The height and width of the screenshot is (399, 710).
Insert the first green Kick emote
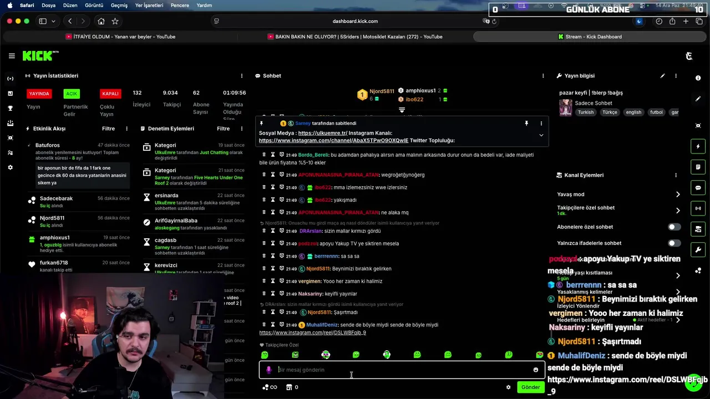pyautogui.click(x=265, y=355)
